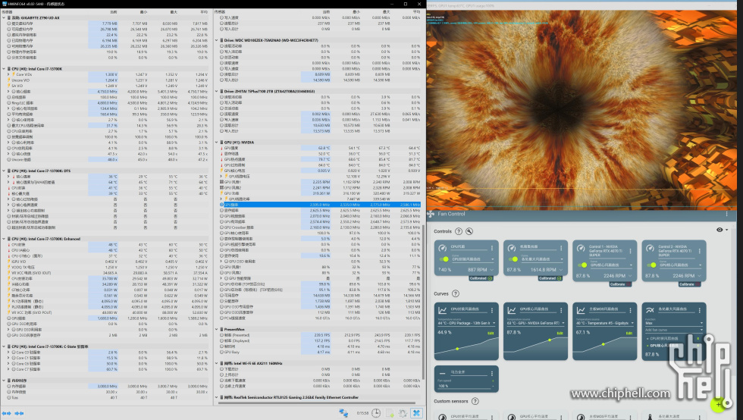
Task: Open the 44.9 % curve card's three-dot menu
Action: 492,310
